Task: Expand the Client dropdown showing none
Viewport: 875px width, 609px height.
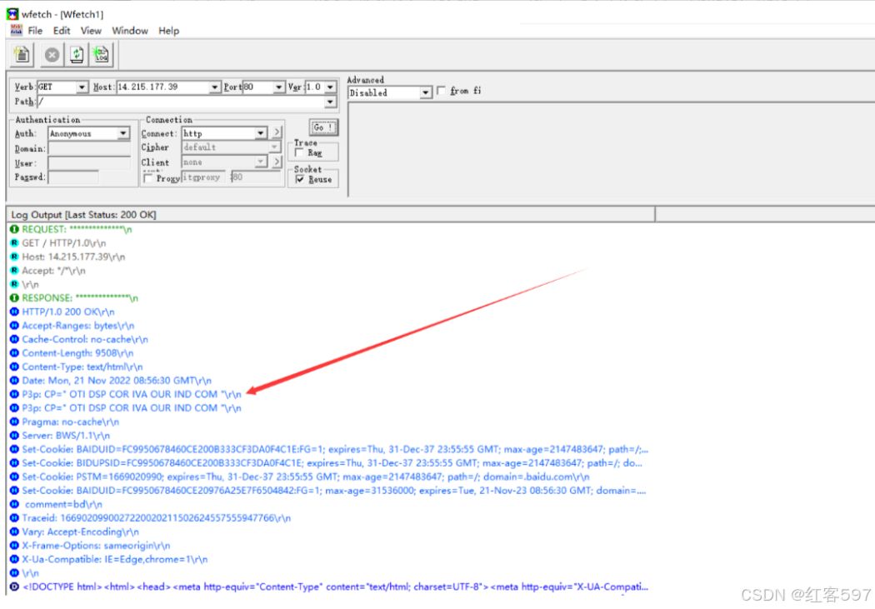Action: coord(261,162)
